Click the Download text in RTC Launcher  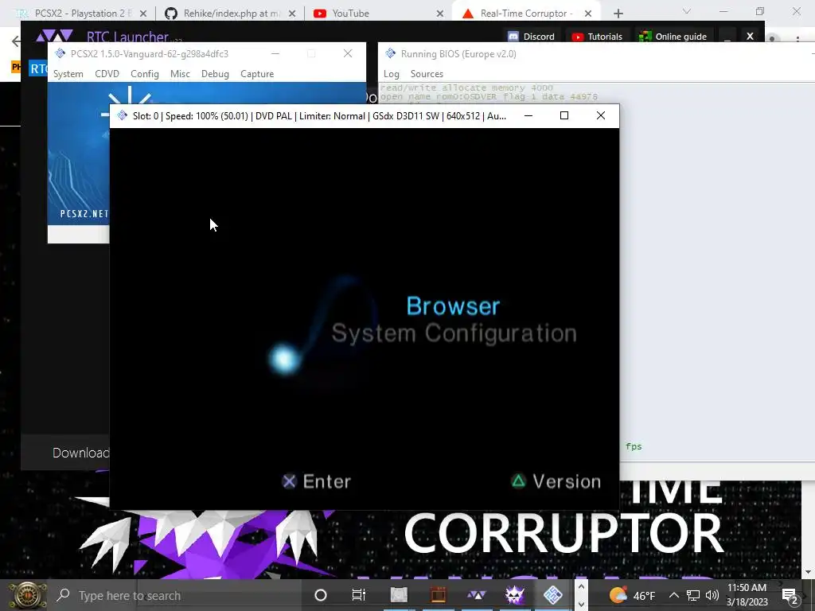coord(80,453)
